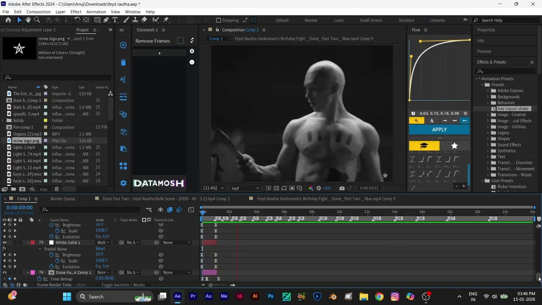Collapse the Animation Presets folder
The image size is (542, 305).
476,79
